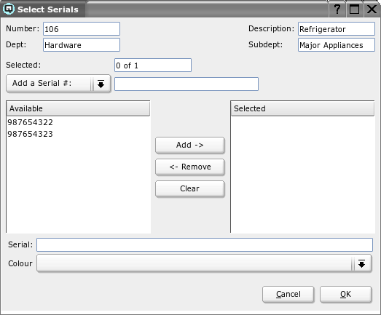Click the Description field showing Refrigerator

pyautogui.click(x=337, y=29)
